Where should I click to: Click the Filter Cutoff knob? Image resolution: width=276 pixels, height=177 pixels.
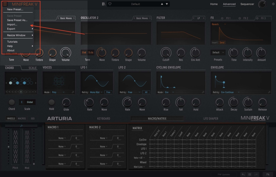[166, 52]
